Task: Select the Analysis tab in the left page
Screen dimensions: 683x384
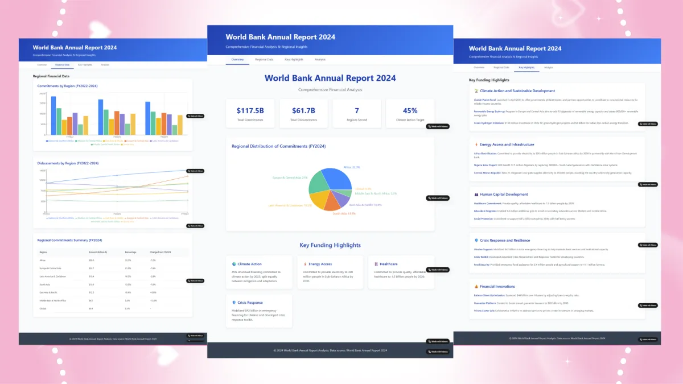Action: pyautogui.click(x=105, y=65)
